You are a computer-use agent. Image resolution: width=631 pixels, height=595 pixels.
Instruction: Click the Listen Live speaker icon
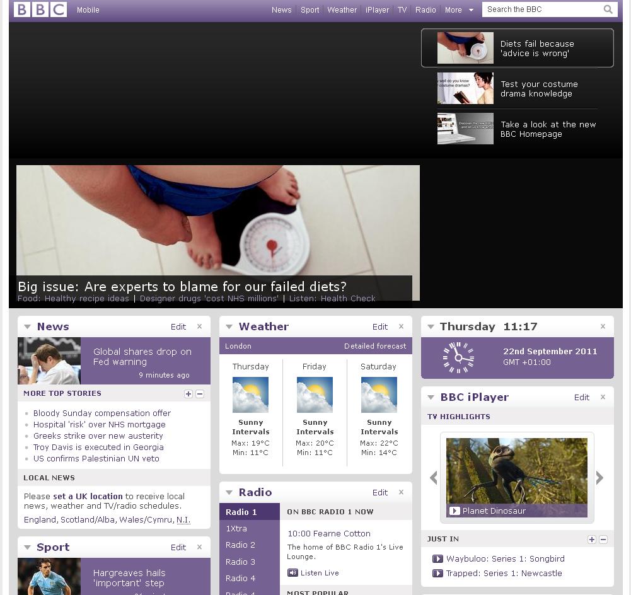point(292,572)
